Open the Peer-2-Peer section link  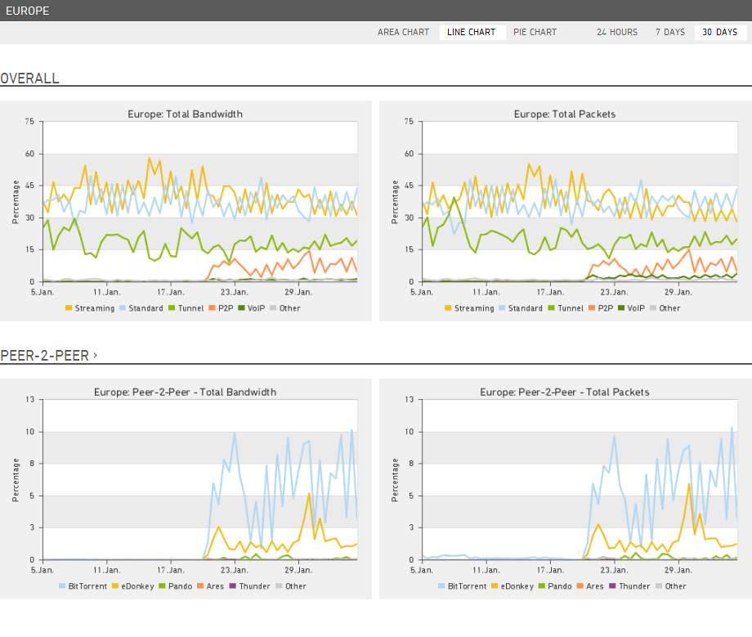coord(49,356)
